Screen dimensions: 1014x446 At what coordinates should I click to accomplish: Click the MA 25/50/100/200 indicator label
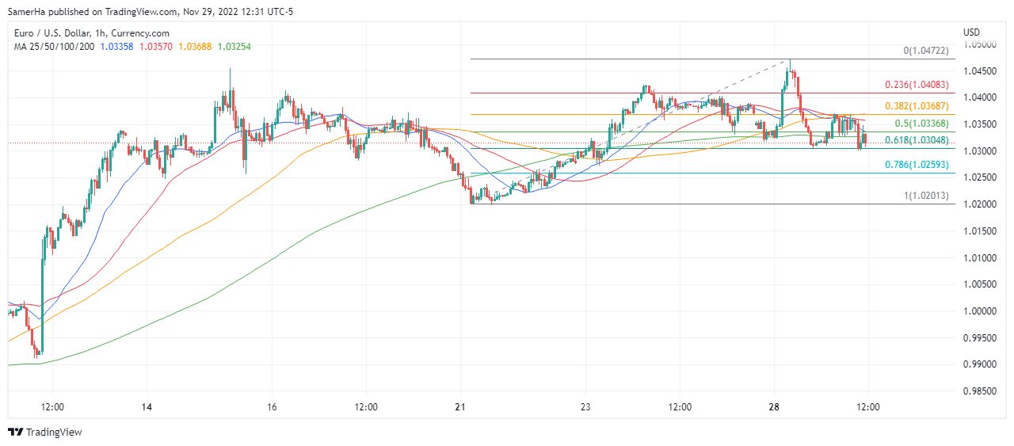(54, 47)
